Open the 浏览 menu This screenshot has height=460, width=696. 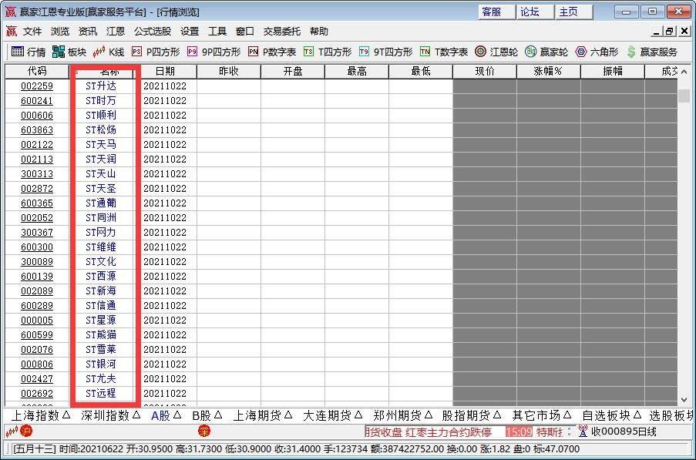click(x=60, y=31)
